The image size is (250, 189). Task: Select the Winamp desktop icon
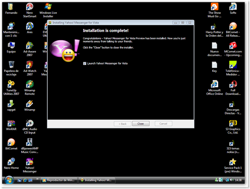coord(30,106)
